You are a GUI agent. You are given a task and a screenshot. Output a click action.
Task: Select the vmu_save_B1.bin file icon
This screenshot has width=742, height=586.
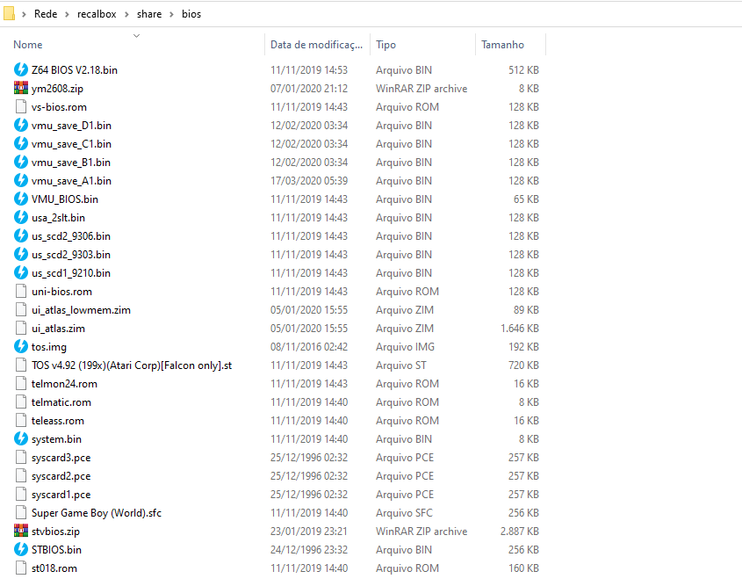coord(21,162)
